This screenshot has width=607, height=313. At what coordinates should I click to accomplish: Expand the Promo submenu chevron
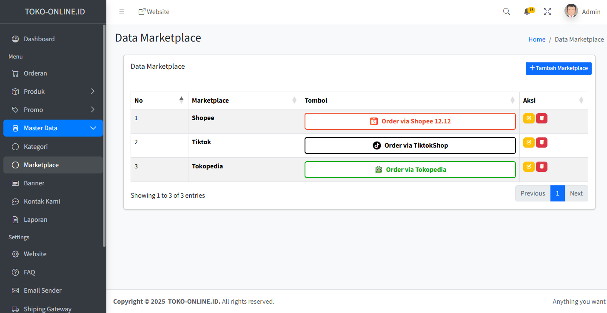tap(93, 109)
